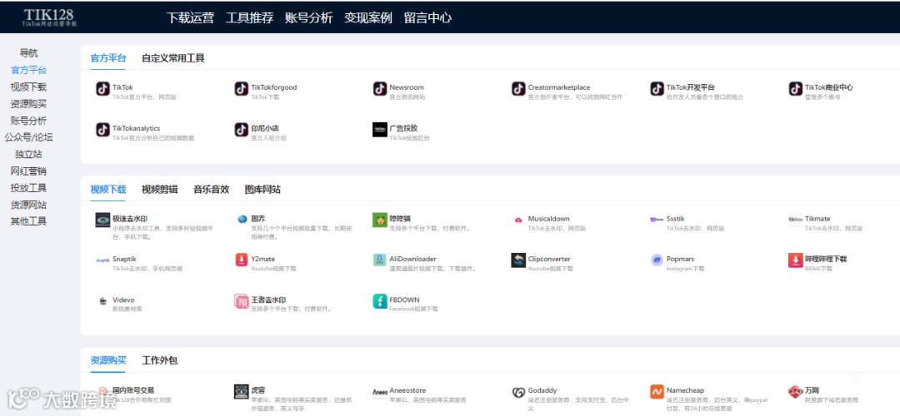Open 留言中心 in the top menu
The width and height of the screenshot is (900, 416).
pos(427,17)
